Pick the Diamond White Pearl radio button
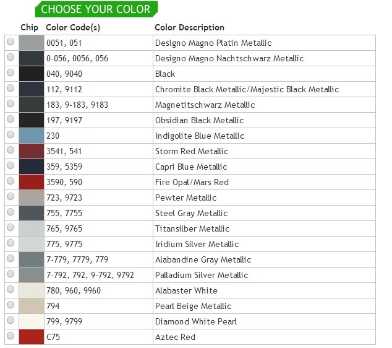Viewport: 392px width, 348px height. point(11,320)
